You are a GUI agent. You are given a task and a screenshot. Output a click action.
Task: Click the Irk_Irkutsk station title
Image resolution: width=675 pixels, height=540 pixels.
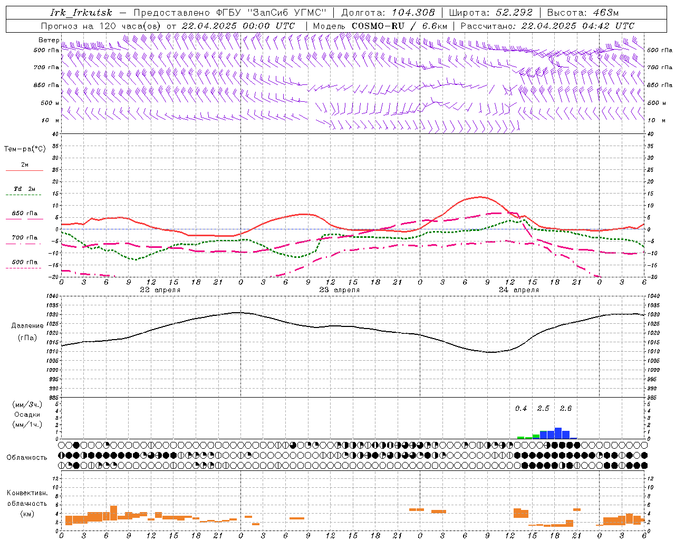click(81, 13)
